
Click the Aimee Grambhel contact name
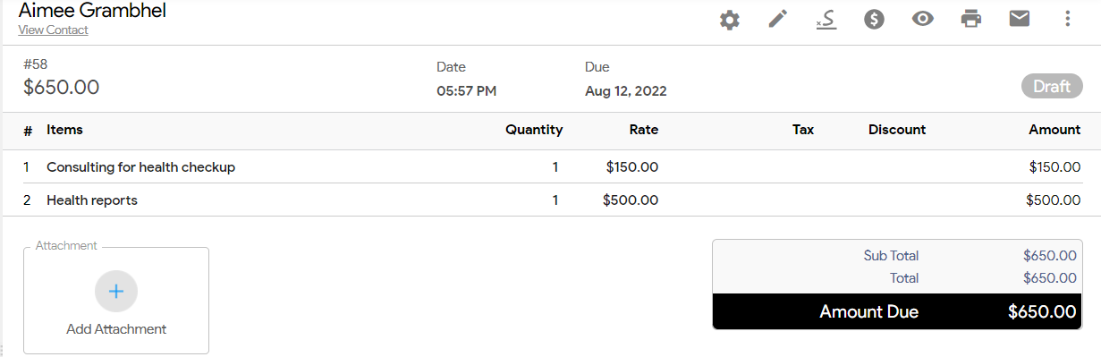(92, 11)
